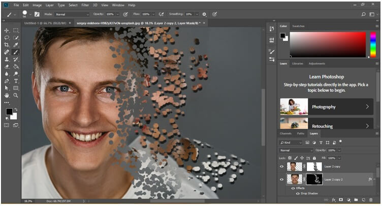Select the Eyedropper tool
This screenshot has height=206, width=382.
point(16,45)
